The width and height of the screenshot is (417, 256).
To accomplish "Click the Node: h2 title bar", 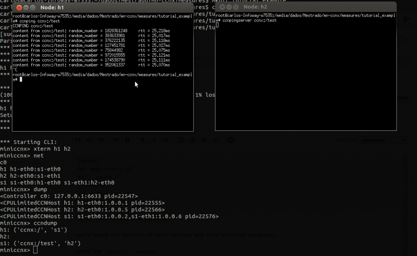I will click(x=318, y=7).
